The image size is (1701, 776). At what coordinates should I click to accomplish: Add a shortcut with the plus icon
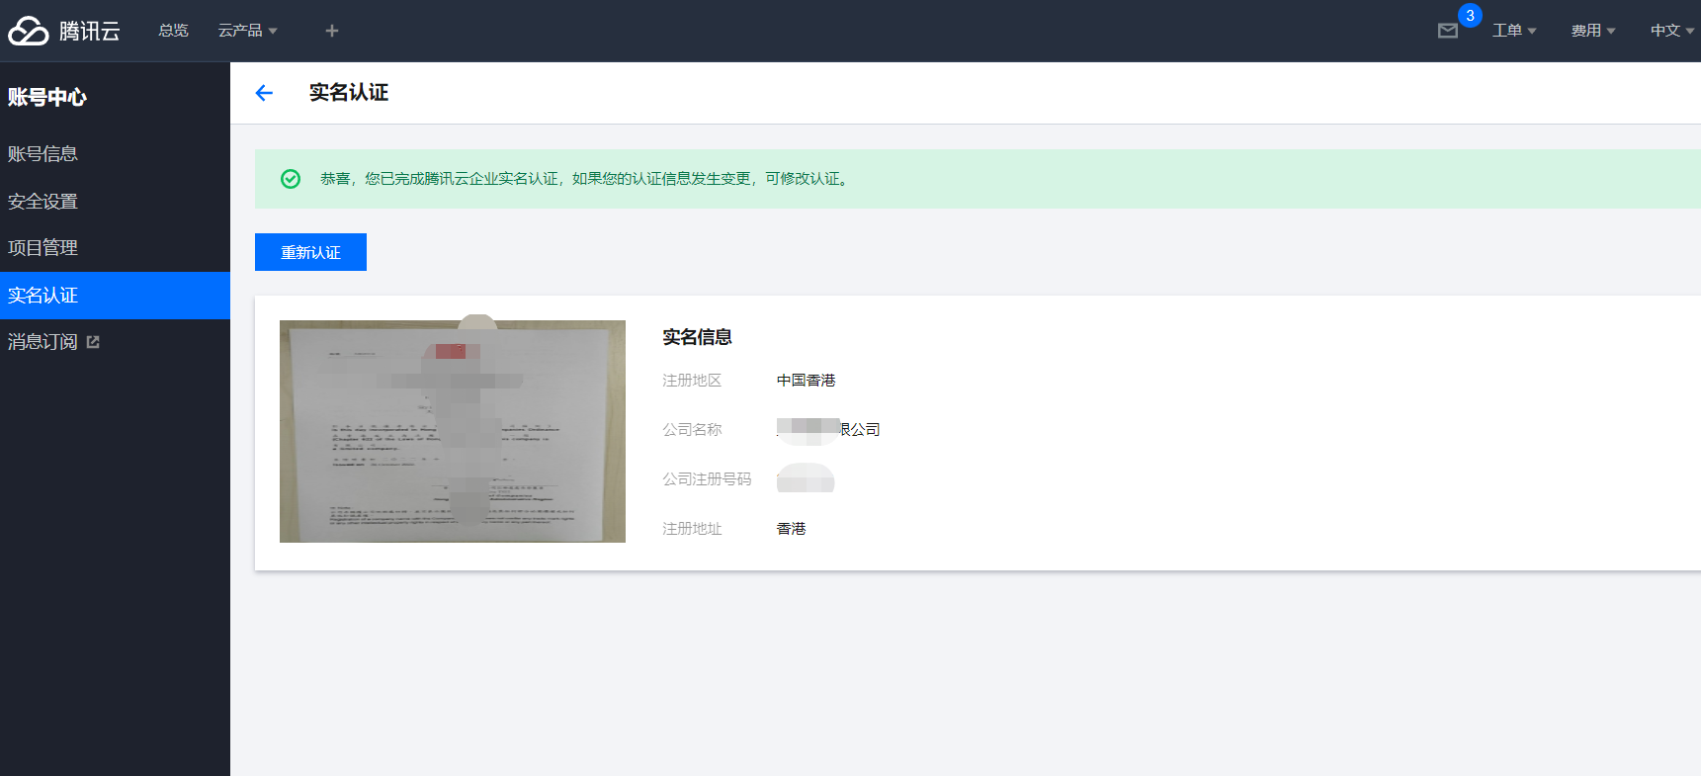[332, 31]
